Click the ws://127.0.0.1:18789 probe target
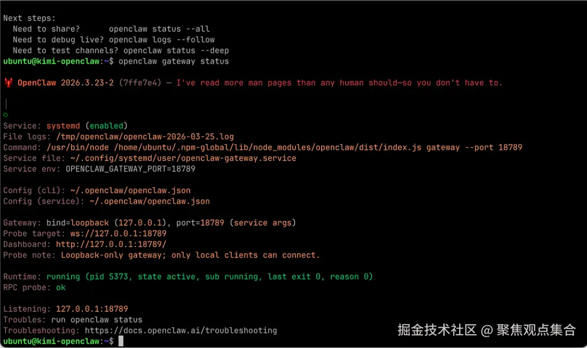The width and height of the screenshot is (587, 348). tap(118, 233)
